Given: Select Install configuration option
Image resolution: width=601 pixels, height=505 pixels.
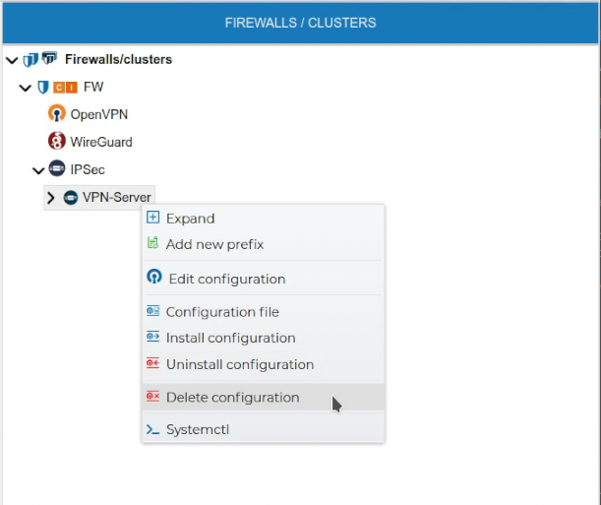Looking at the screenshot, I should [230, 338].
